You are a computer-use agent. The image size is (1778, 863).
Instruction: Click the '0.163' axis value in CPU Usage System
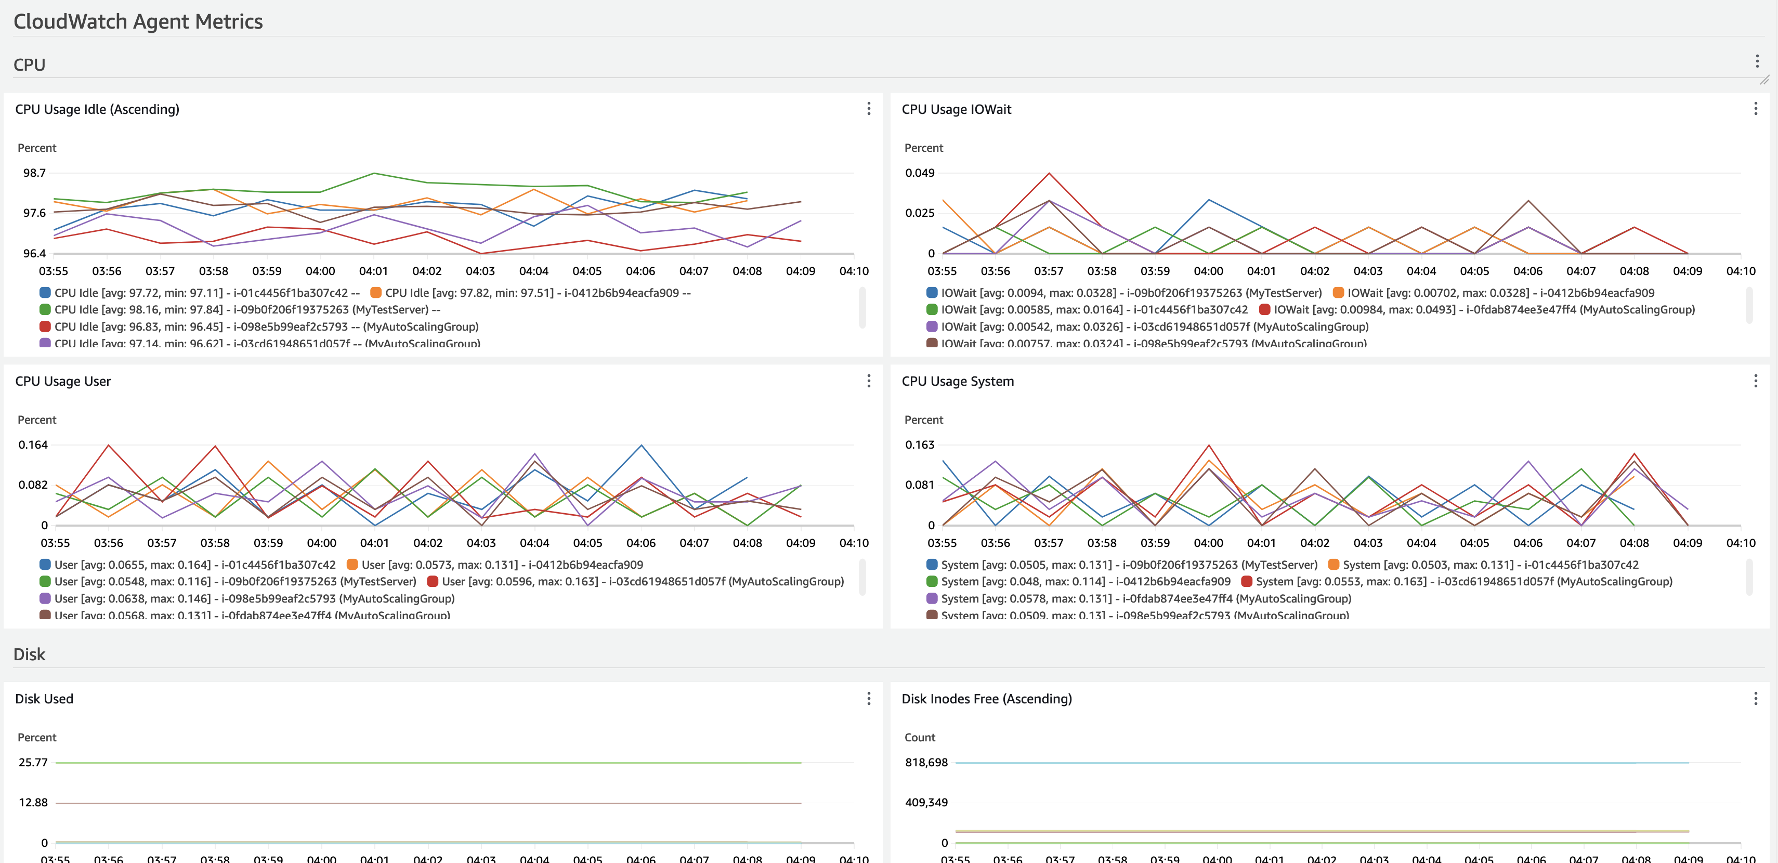920,444
